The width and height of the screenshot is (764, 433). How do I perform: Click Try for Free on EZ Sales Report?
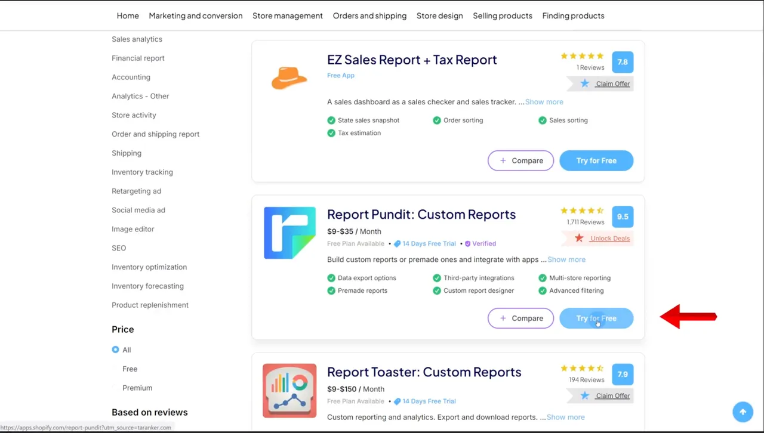pyautogui.click(x=596, y=160)
